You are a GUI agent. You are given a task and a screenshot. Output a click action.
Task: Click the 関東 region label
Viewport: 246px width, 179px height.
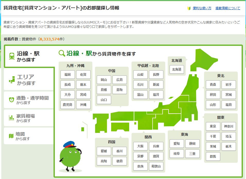[x=221, y=117]
